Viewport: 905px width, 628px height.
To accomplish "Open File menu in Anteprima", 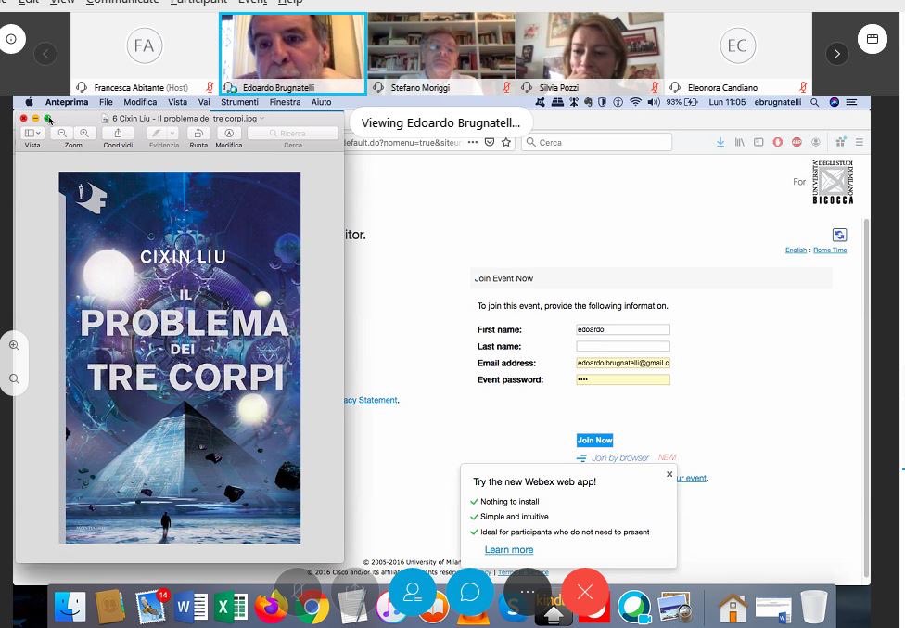I will [x=106, y=102].
